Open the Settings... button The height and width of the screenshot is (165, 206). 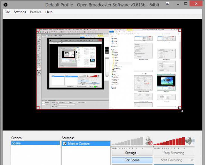[132, 153]
